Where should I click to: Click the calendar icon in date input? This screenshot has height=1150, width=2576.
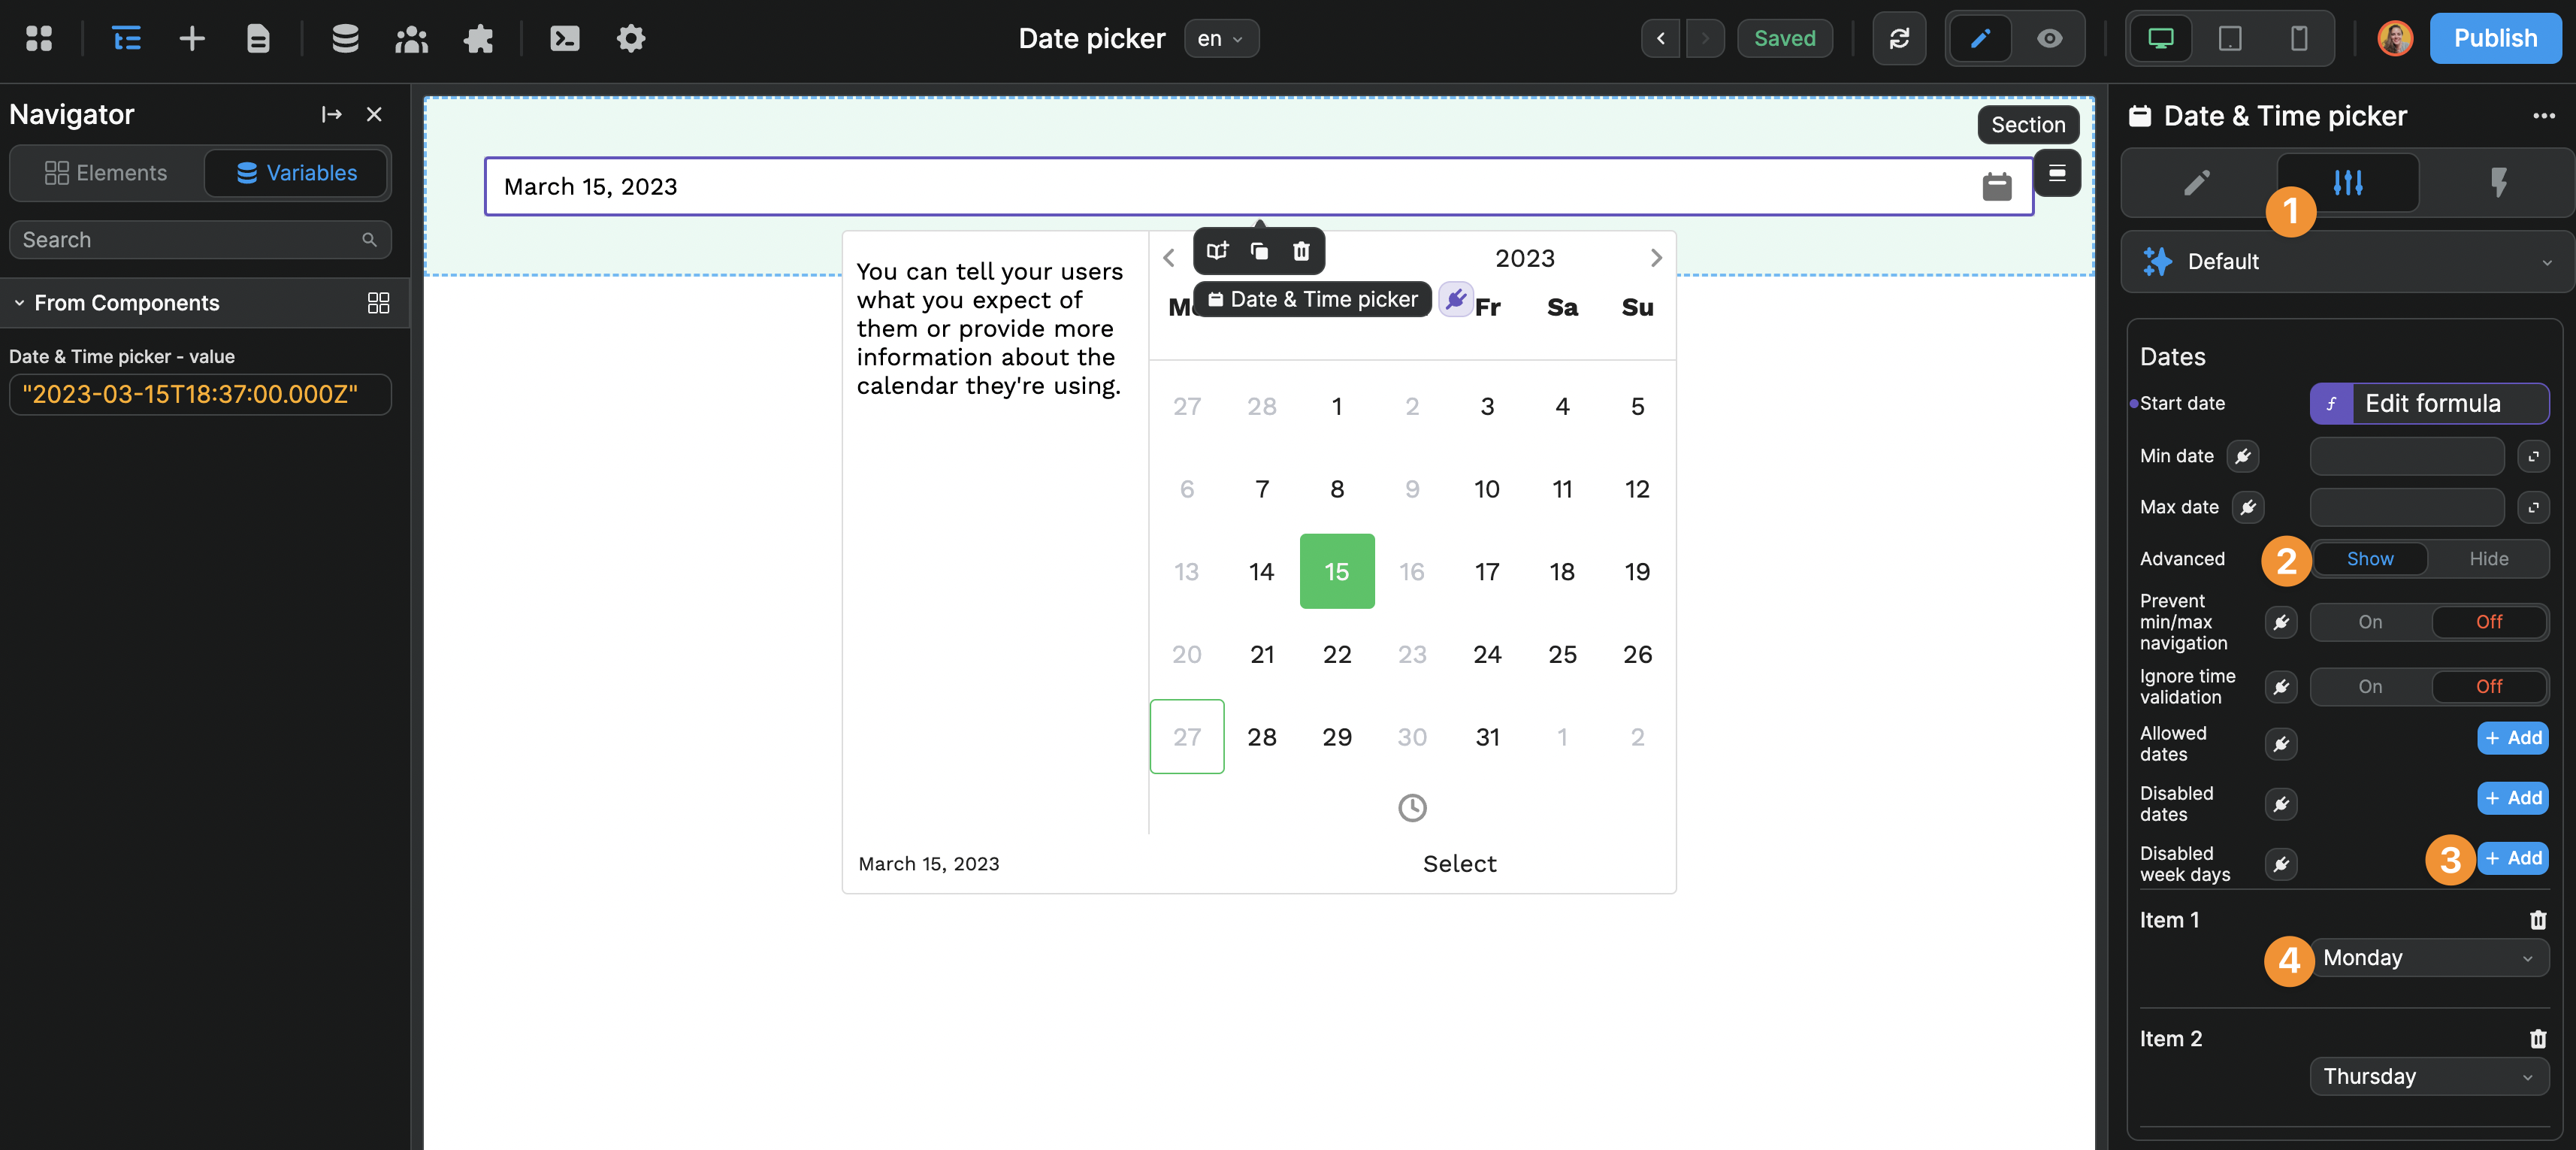[1996, 186]
